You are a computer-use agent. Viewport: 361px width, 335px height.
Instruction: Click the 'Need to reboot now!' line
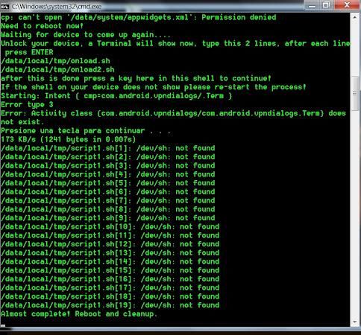[42, 26]
